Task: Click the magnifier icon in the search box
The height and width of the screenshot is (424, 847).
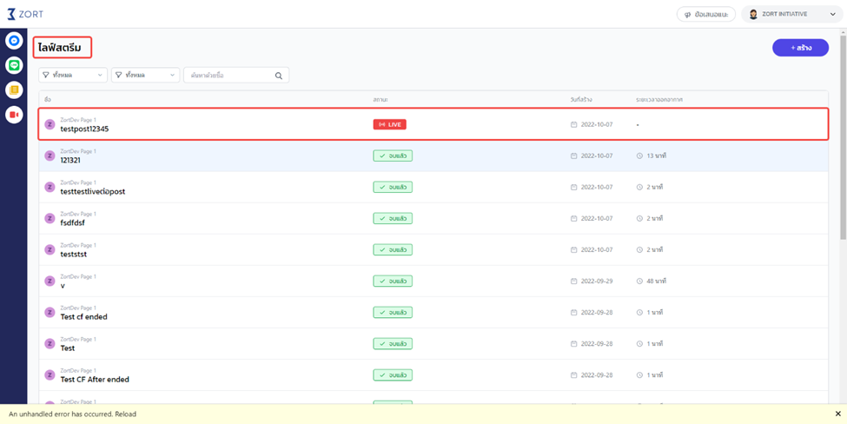Action: coord(278,76)
